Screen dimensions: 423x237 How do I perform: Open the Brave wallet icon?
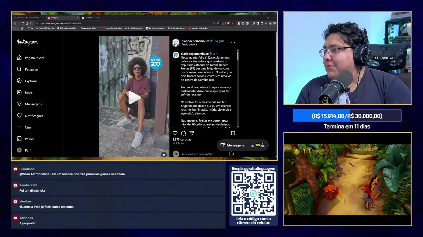point(262,23)
